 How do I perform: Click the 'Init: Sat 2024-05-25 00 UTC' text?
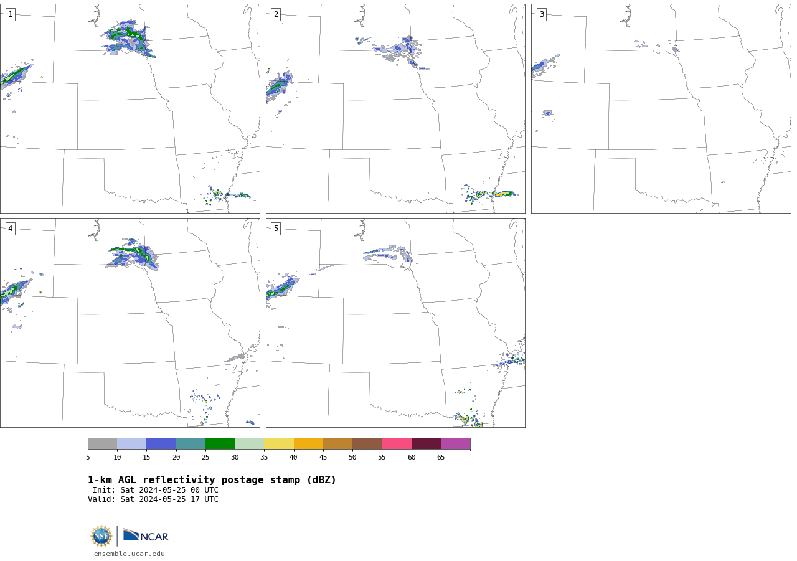click(156, 490)
